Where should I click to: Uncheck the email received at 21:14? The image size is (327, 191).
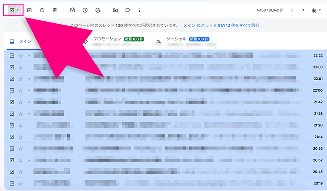pos(12,137)
